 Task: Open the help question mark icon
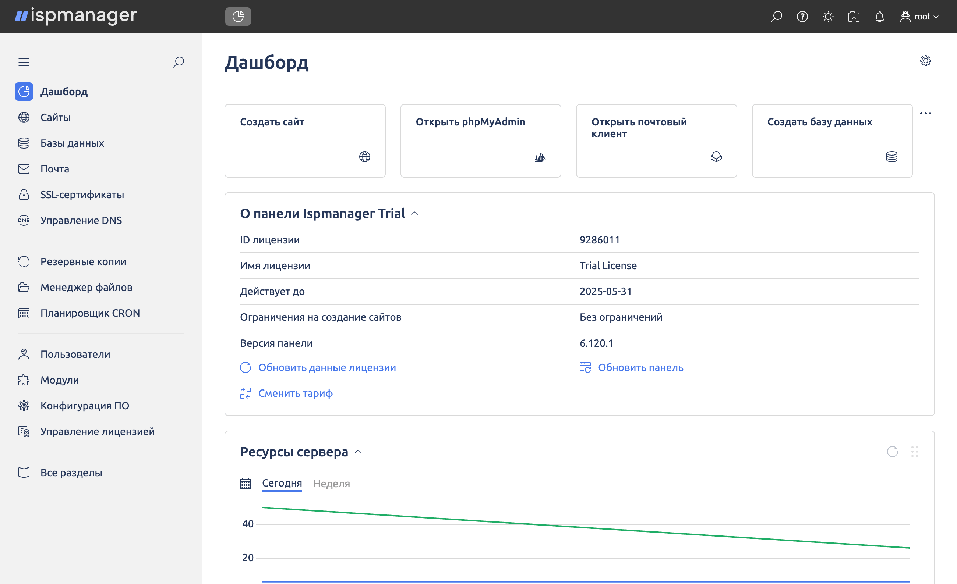(x=802, y=17)
